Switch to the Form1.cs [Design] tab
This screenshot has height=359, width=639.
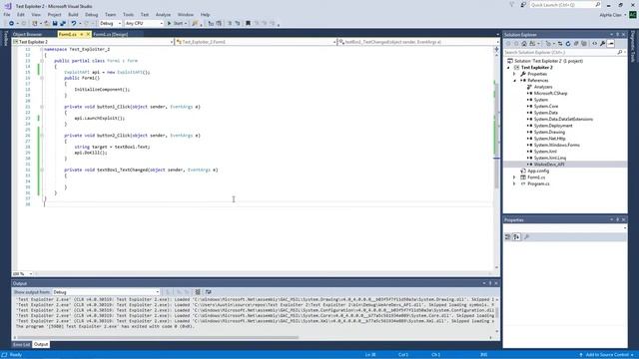[111, 35]
